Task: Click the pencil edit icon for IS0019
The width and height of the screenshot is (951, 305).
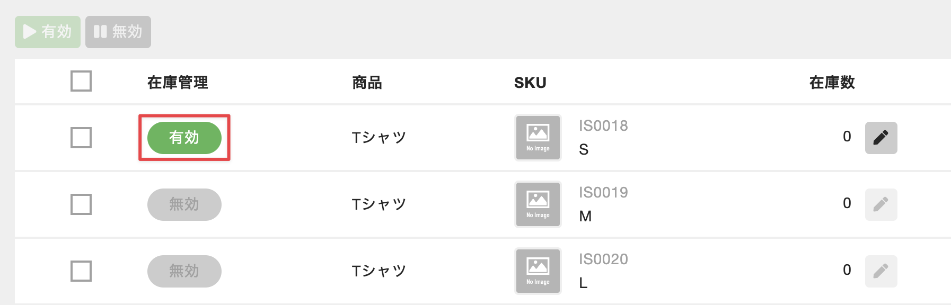Action: pos(880,204)
